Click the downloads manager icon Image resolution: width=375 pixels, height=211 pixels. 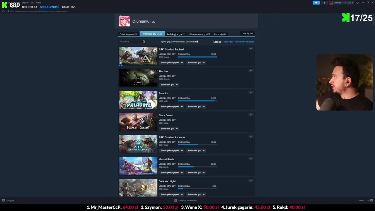tap(176, 200)
